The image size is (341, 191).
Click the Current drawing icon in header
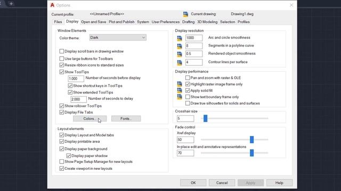point(185,14)
